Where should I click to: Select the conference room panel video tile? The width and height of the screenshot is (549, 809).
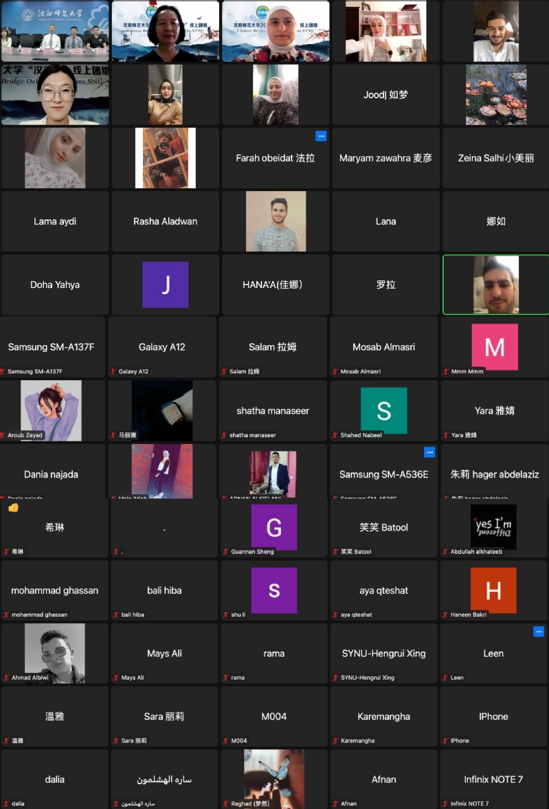(x=55, y=32)
